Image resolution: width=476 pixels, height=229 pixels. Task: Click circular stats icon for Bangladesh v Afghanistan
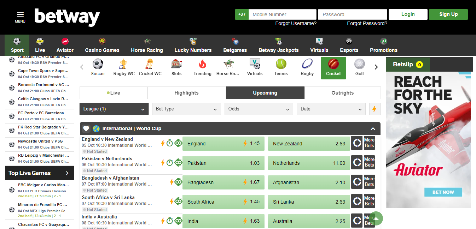[x=357, y=182]
